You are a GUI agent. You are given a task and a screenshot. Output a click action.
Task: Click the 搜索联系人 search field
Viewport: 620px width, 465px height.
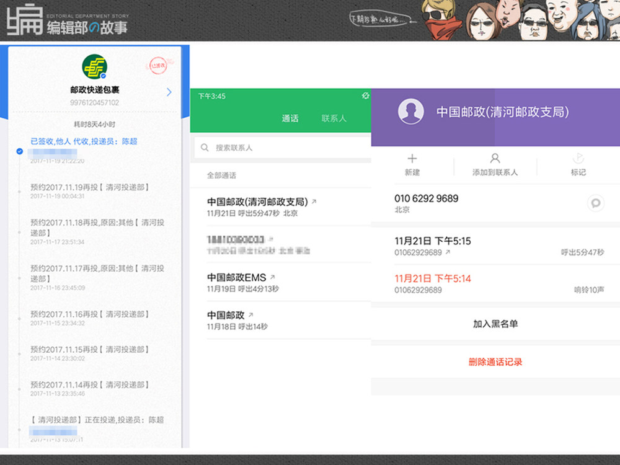282,148
